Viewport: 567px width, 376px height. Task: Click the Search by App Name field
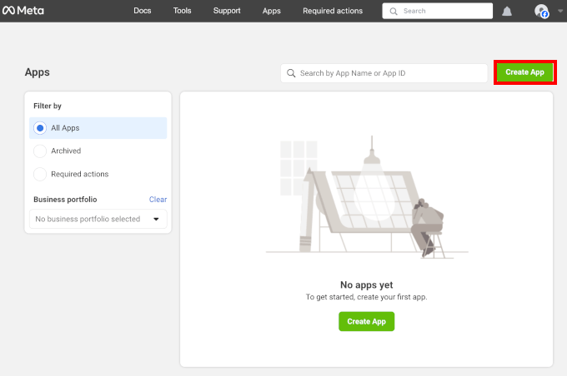[390, 73]
